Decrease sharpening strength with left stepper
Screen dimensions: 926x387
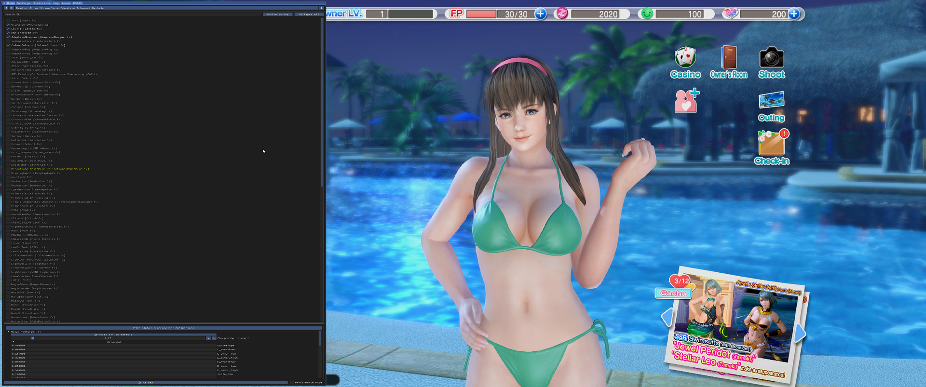coord(208,338)
